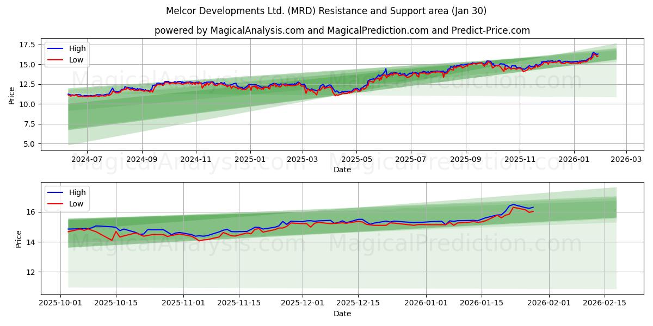
Task: Click the 'Date' axis label under the bottom chart
Action: (x=342, y=314)
